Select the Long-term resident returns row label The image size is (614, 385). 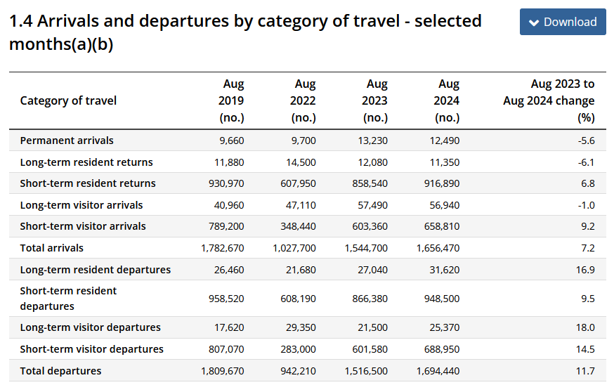click(86, 162)
